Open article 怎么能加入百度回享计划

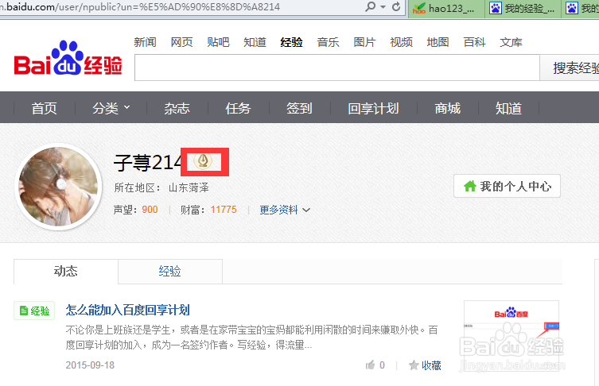click(x=127, y=310)
